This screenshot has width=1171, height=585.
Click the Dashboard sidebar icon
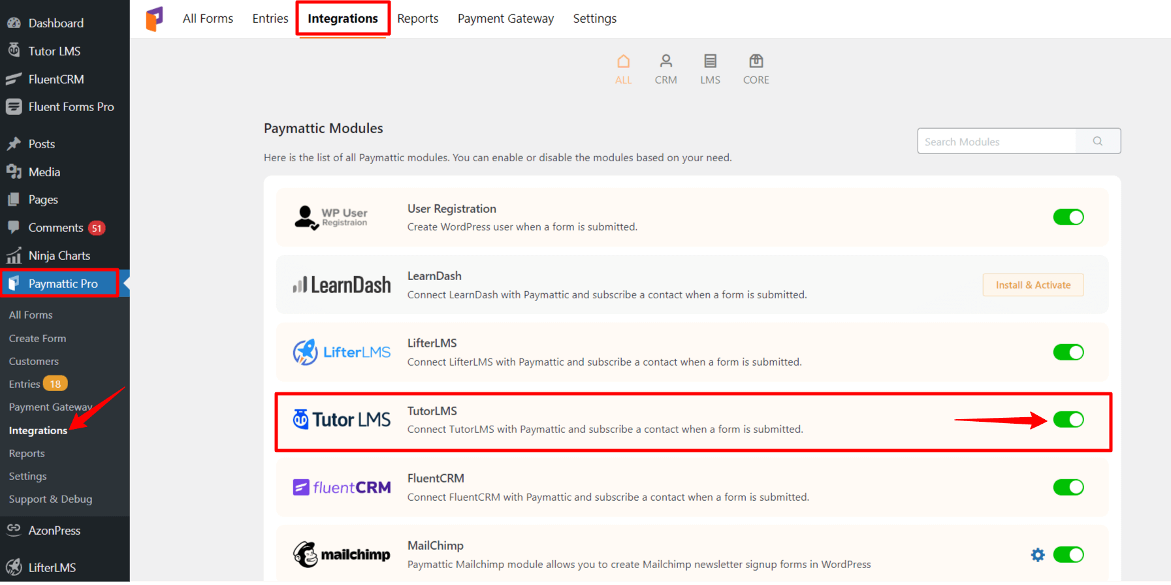14,23
